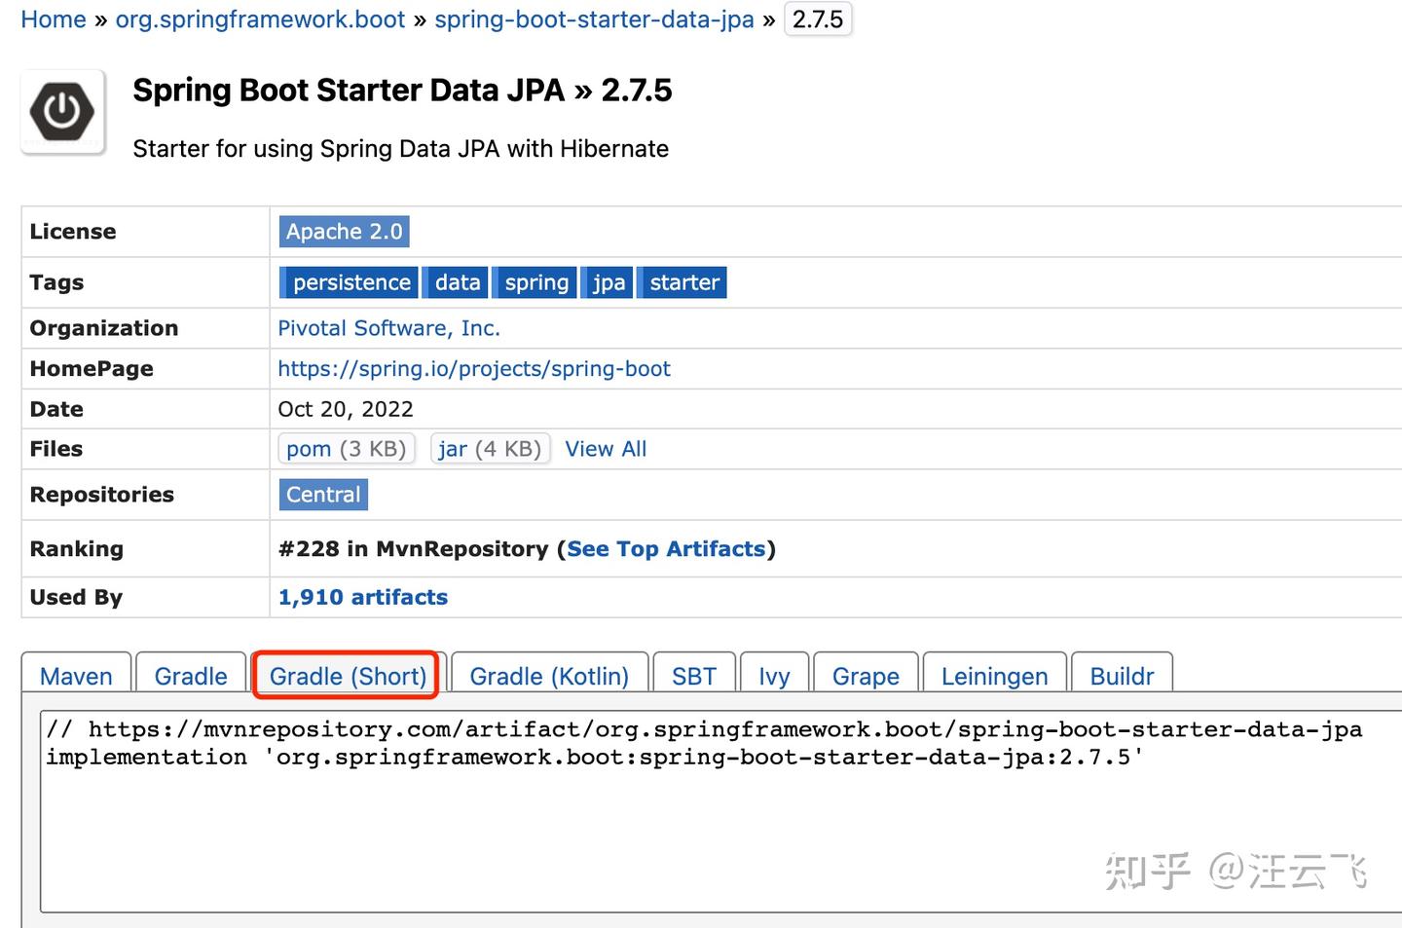1402x928 pixels.
Task: Click the 2.7.5 version badge
Action: tap(818, 19)
